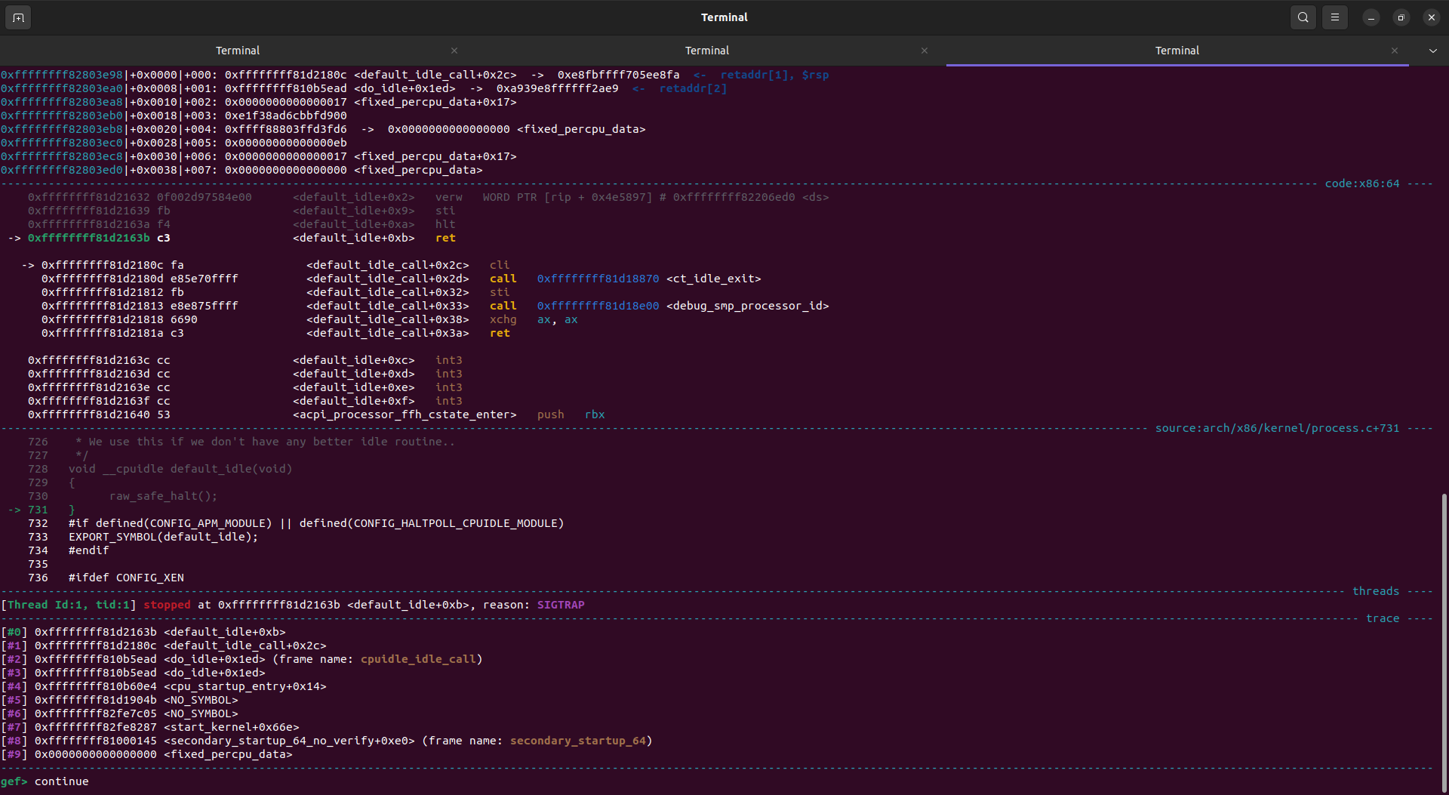Open the hamburger menu
This screenshot has width=1449, height=795.
tap(1334, 17)
